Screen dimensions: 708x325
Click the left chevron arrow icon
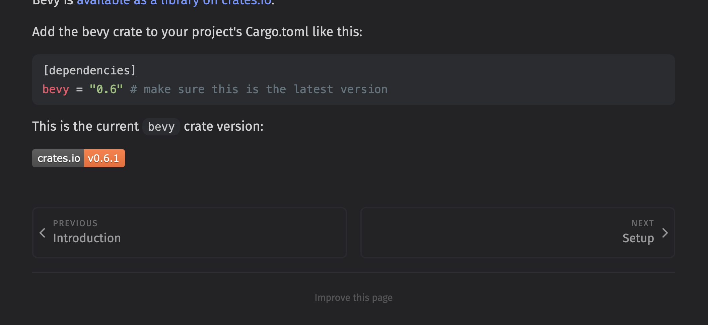(x=43, y=233)
